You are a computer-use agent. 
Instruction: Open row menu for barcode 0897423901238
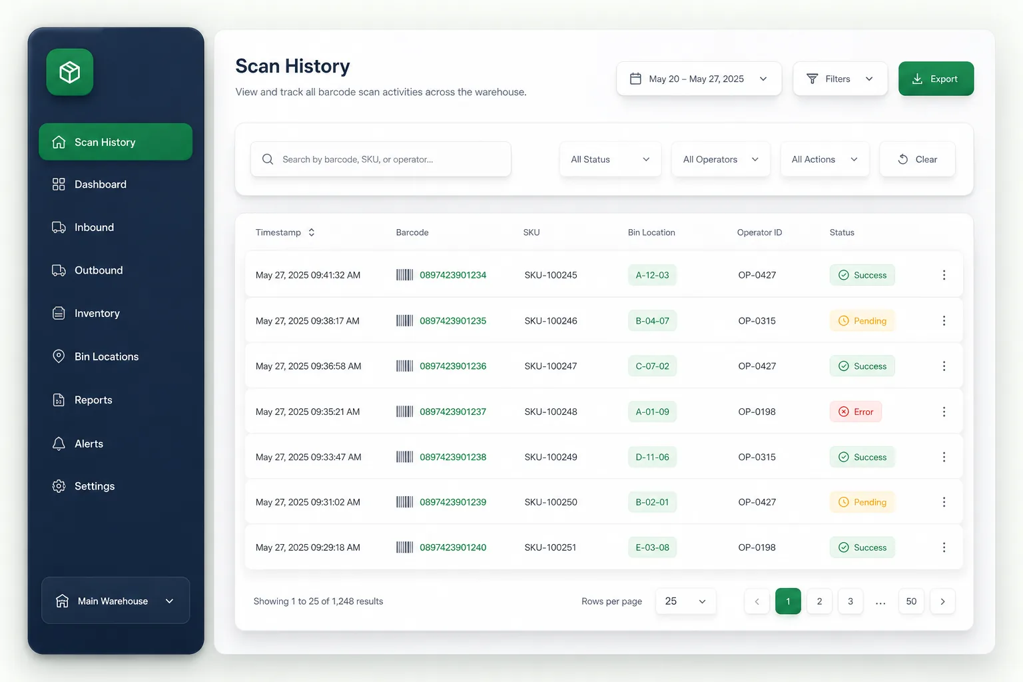pyautogui.click(x=944, y=457)
